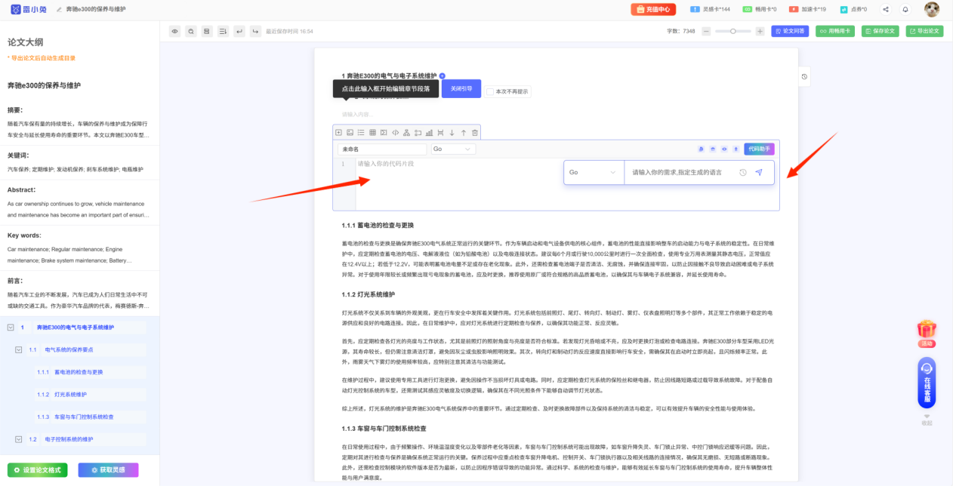Check '本次不再提示' checkbox
The height and width of the screenshot is (486, 953).
point(490,91)
